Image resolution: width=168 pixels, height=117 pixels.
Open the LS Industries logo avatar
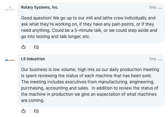point(10,60)
